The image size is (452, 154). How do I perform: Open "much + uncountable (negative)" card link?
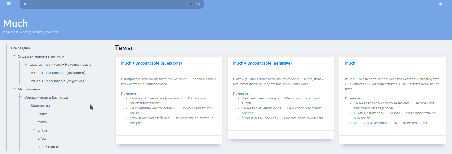(262, 63)
